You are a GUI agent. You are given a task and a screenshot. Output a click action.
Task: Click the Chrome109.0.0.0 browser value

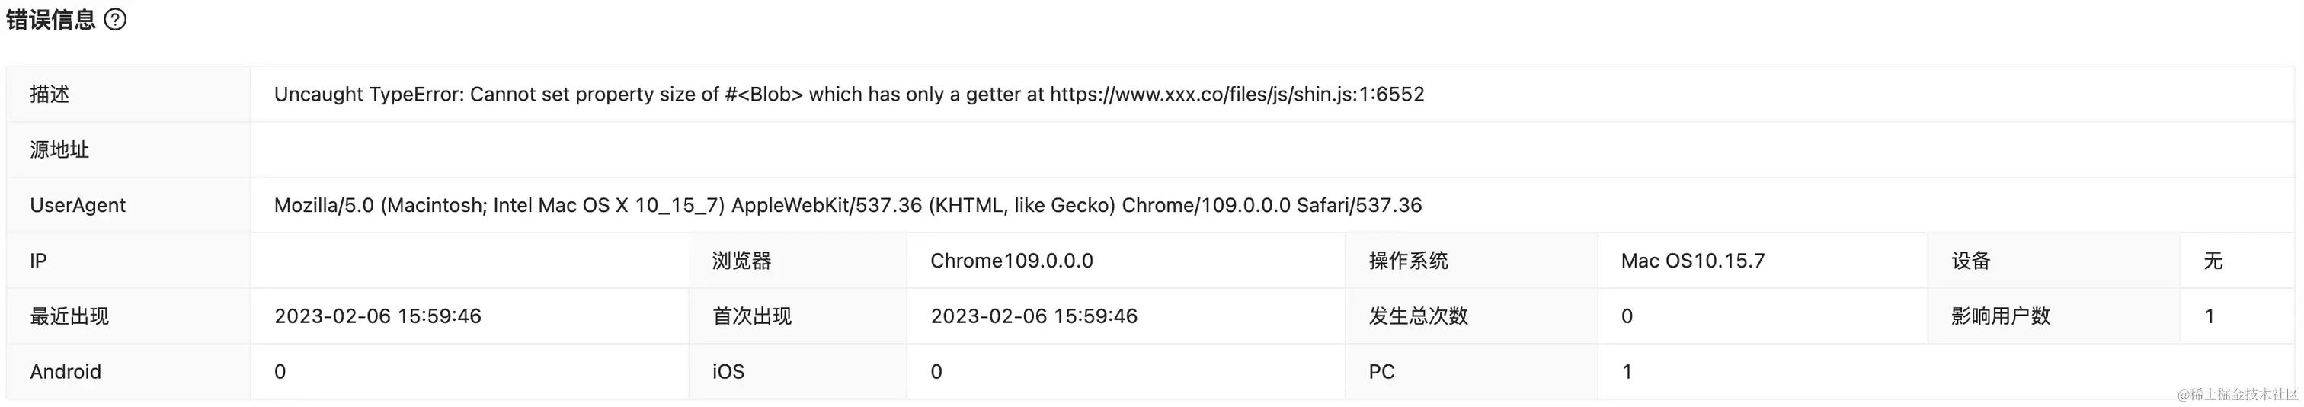point(1011,261)
